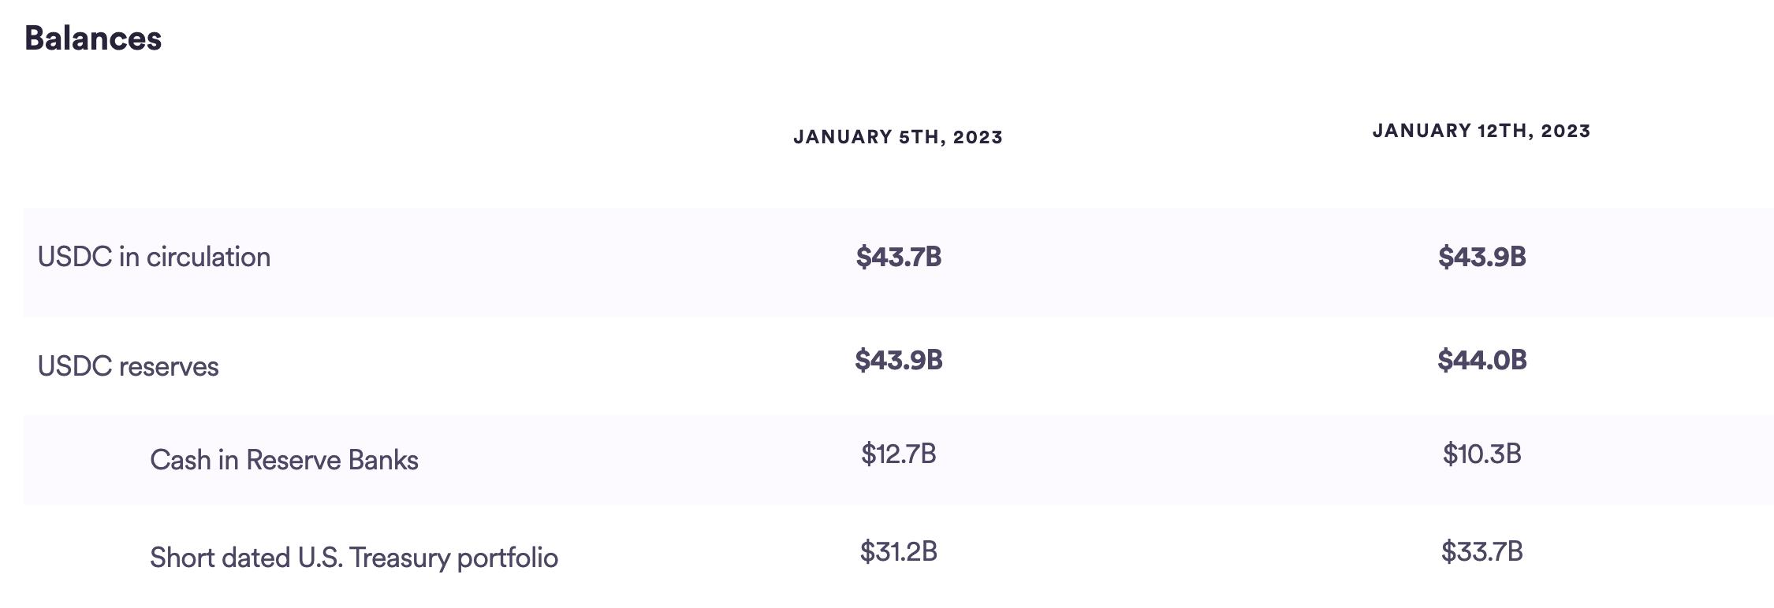
Task: Click "2023" in the January 5th header
Action: [978, 137]
